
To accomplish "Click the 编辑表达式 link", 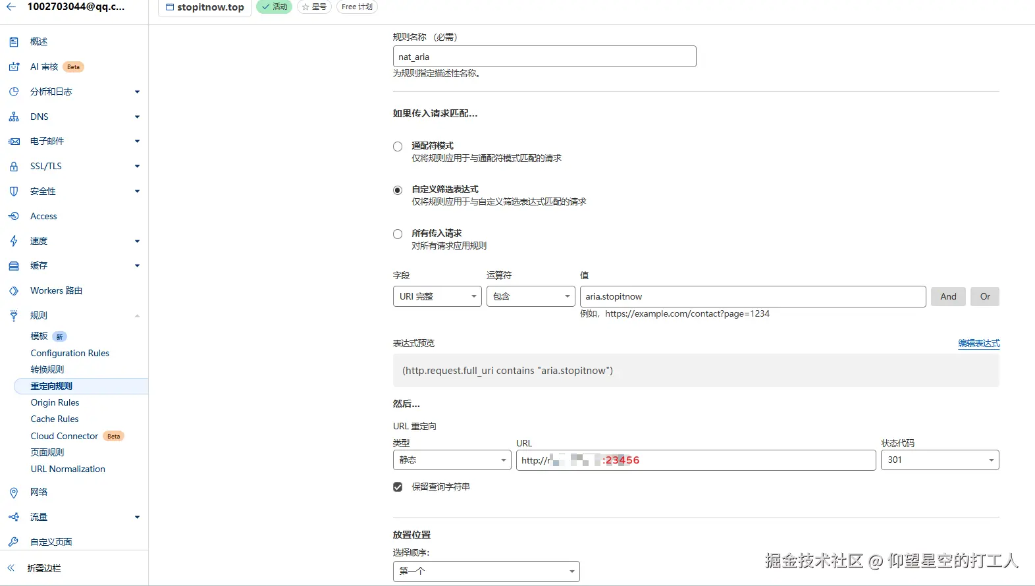I will click(x=979, y=343).
